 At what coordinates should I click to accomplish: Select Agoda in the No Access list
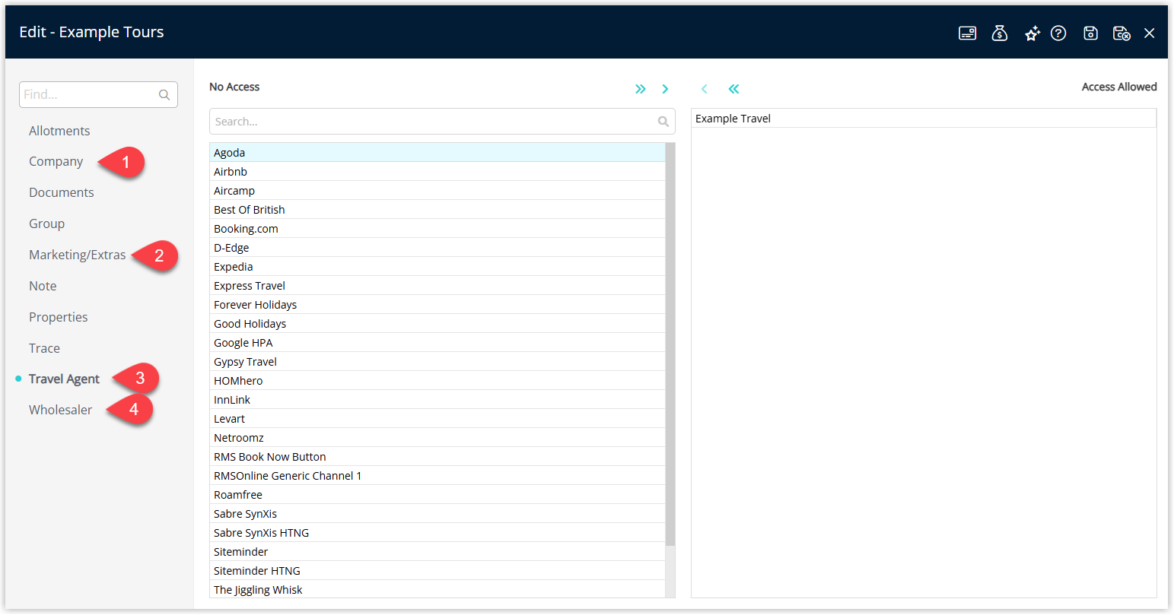437,153
